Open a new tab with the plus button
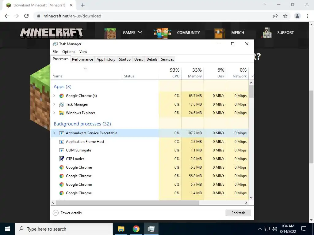The width and height of the screenshot is (314, 235). coord(83,5)
